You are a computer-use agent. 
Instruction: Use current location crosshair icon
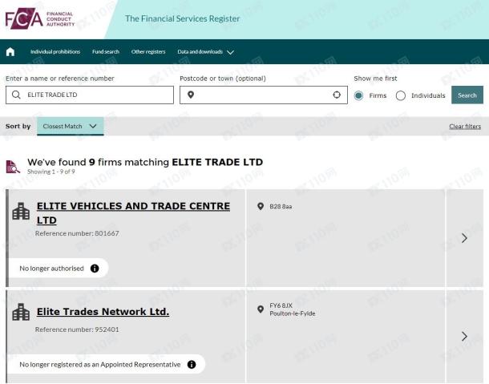click(x=337, y=95)
